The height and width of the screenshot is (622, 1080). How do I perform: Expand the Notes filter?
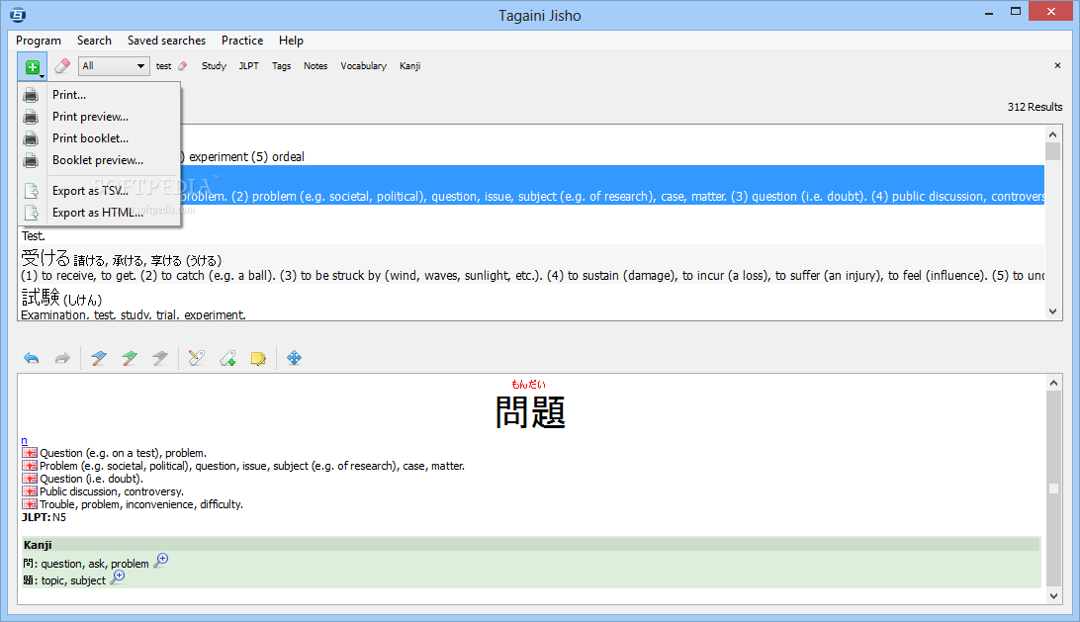(x=315, y=66)
